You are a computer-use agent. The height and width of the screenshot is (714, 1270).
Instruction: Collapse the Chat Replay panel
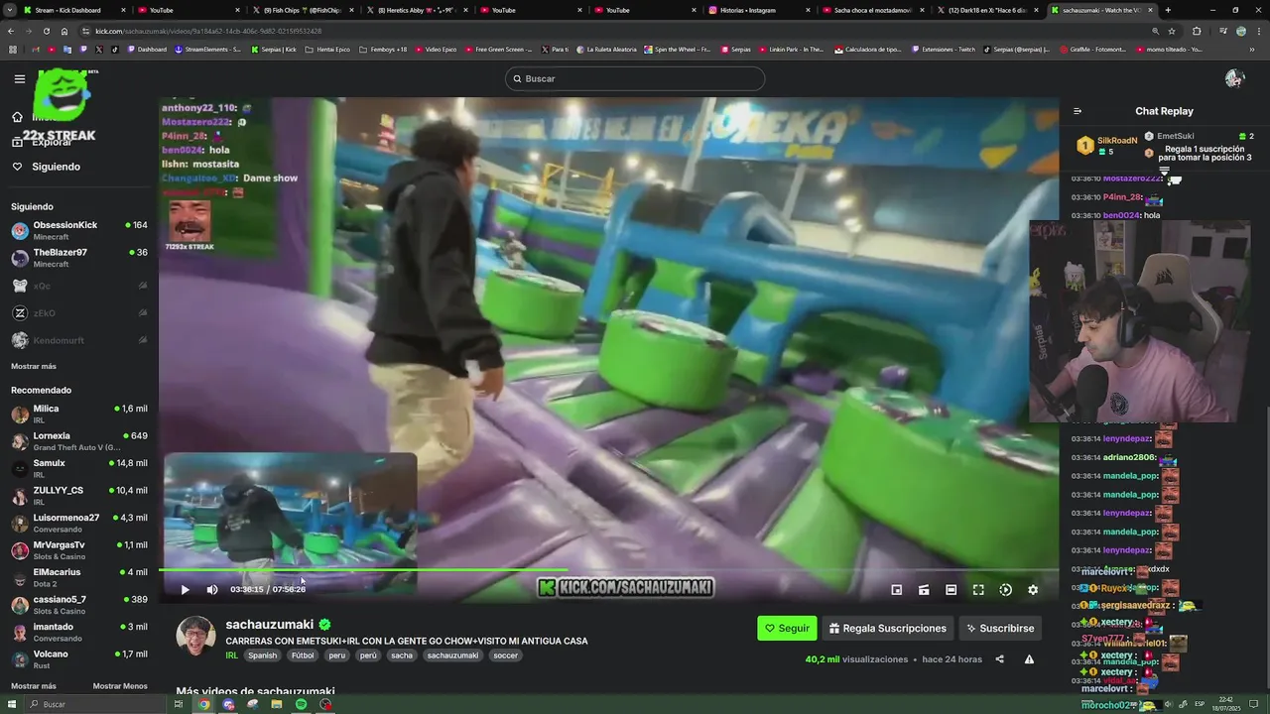[1078, 111]
